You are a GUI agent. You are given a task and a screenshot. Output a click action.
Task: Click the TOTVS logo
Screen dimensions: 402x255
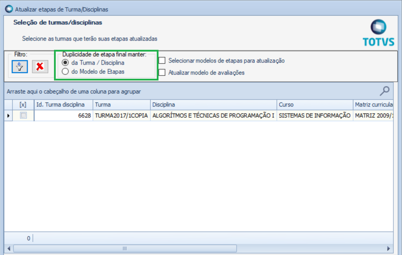click(378, 33)
